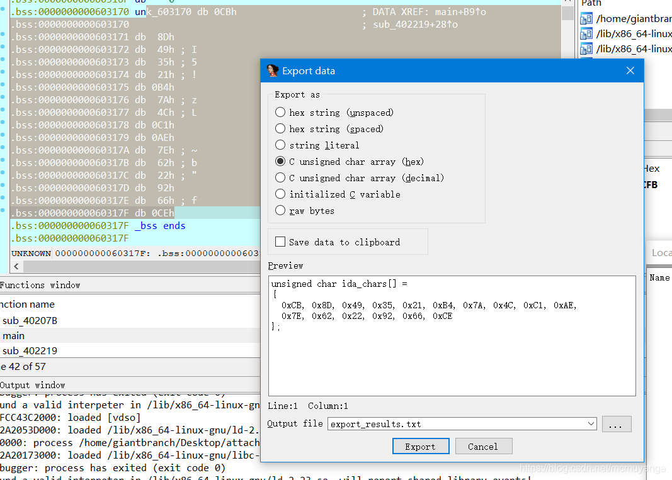The width and height of the screenshot is (672, 480).
Task: Select 'initialized C variable' option
Action: click(x=280, y=194)
